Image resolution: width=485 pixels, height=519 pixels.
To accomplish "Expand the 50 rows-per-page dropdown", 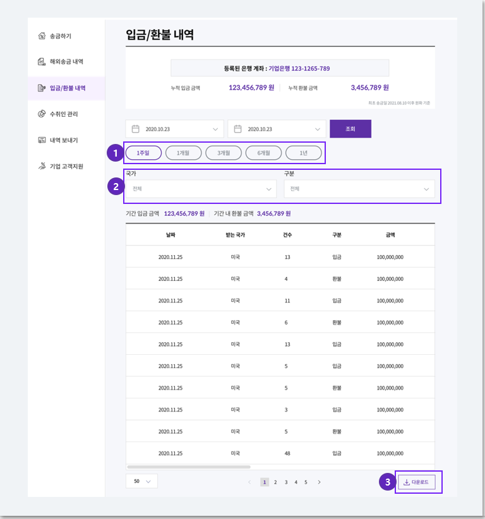I will pyautogui.click(x=141, y=481).
